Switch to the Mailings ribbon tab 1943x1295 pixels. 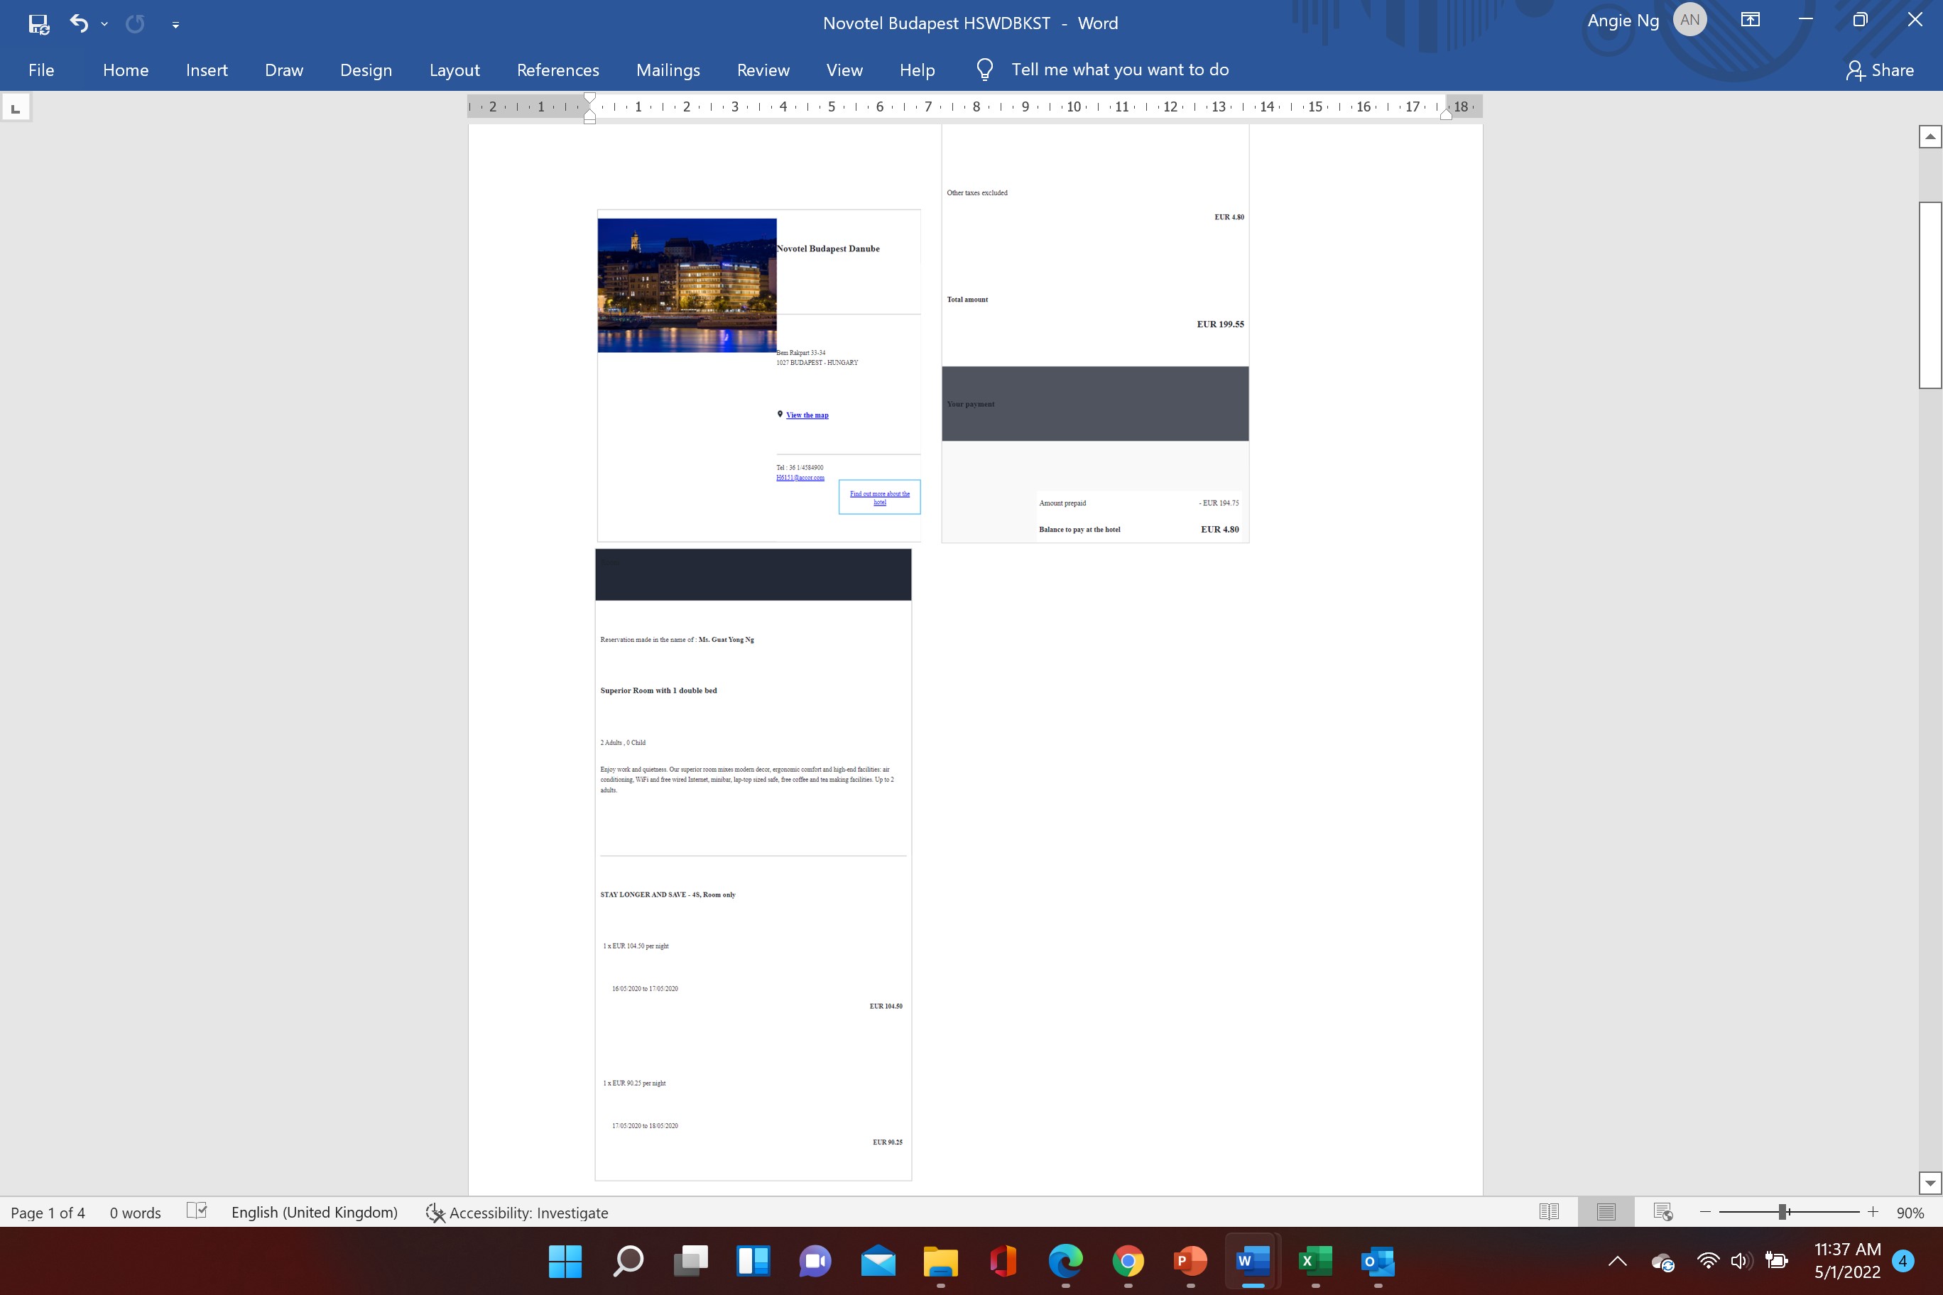[668, 70]
